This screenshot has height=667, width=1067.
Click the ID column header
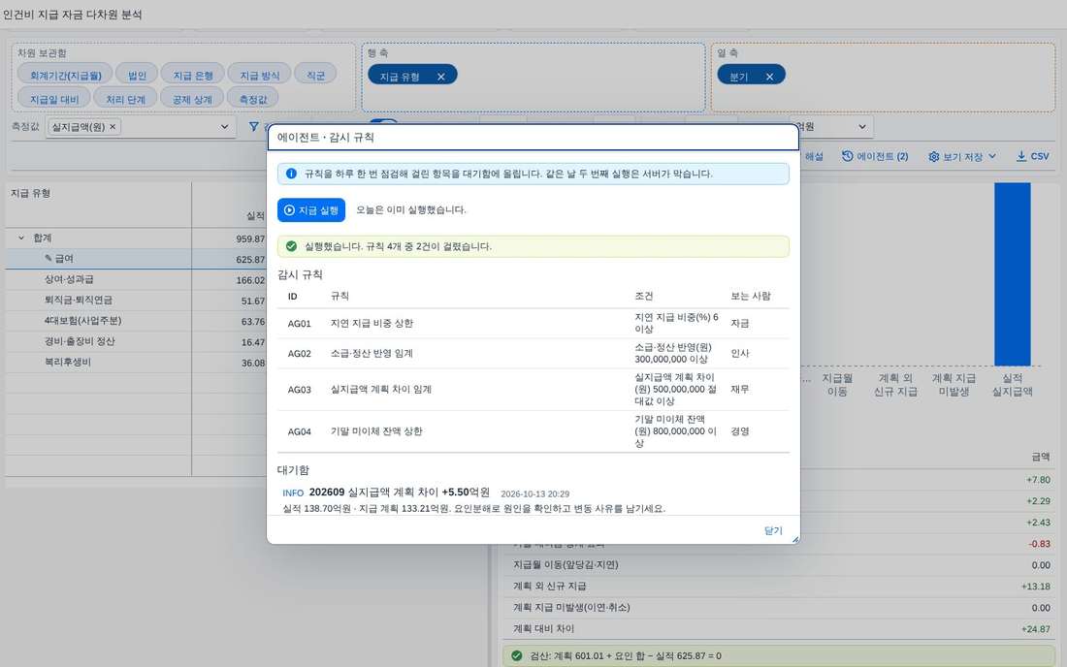(x=293, y=297)
